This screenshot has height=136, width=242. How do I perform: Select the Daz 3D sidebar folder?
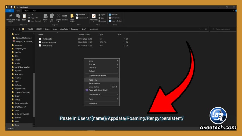coord(18,52)
